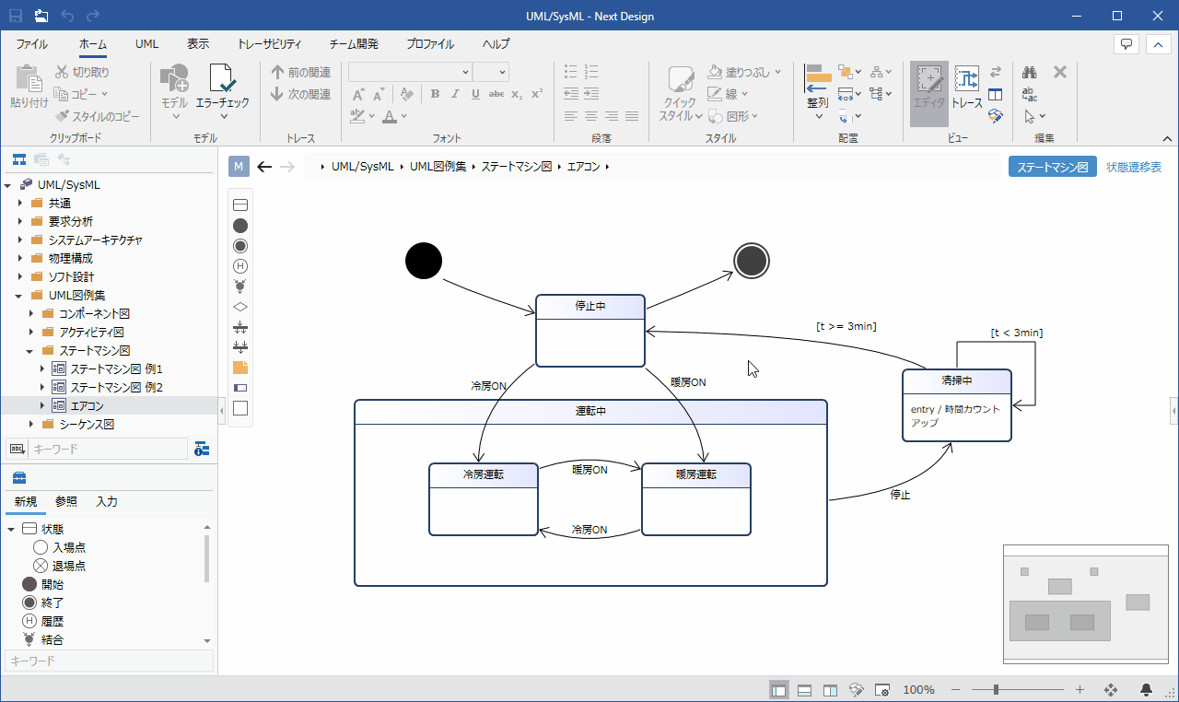Switch to the 表示 ribbon tab
This screenshot has height=702, width=1179.
coord(198,44)
